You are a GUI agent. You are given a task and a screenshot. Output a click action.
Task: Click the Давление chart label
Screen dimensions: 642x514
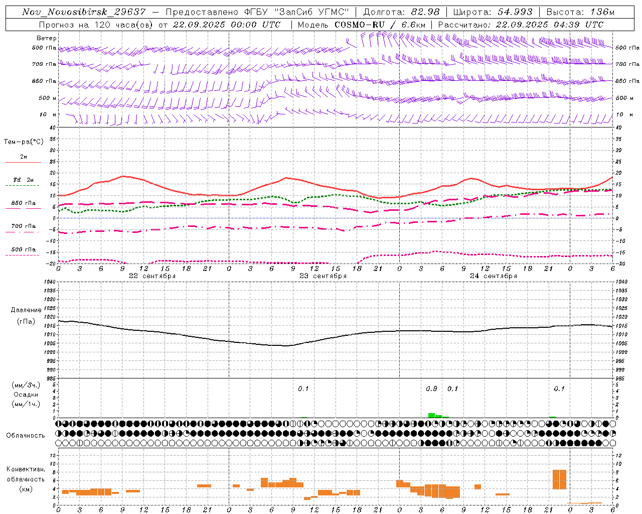click(26, 310)
